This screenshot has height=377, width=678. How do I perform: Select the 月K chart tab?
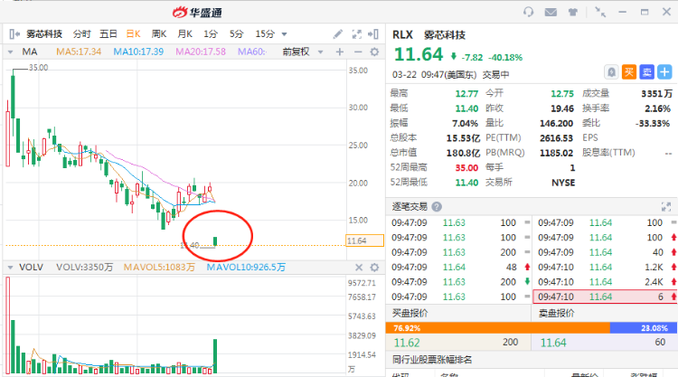pos(184,33)
